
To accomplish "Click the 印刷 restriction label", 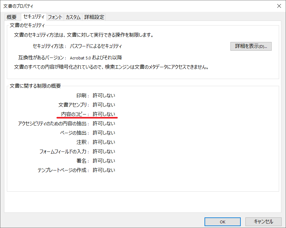I will click(x=83, y=95).
